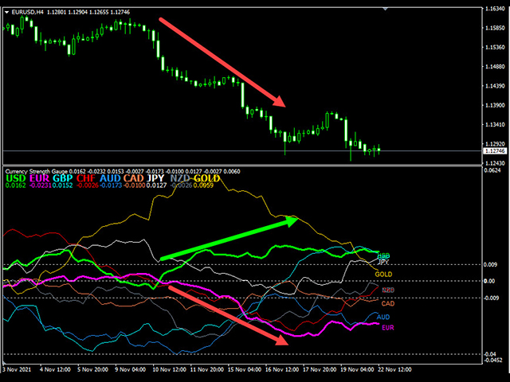Viewport: 510px width, 382px height.
Task: Click the CAD line end label at right
Action: pos(388,303)
